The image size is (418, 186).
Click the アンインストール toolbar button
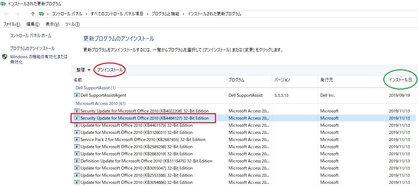(x=110, y=70)
